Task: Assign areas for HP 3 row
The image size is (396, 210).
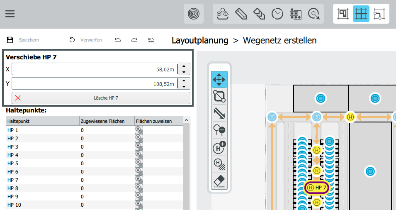Action: (x=138, y=147)
